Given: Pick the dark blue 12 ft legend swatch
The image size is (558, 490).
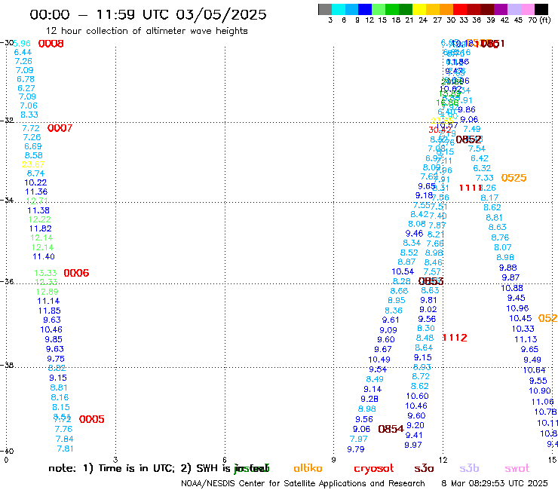Looking at the screenshot, I should (366, 9).
